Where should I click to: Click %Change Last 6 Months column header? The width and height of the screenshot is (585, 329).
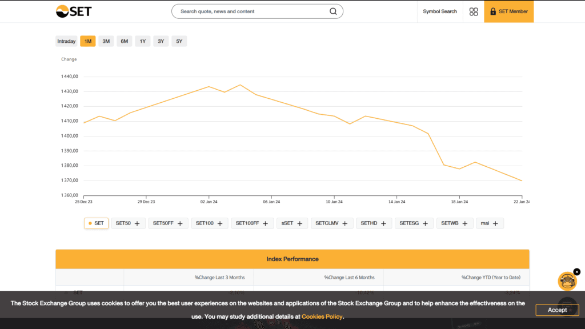[x=349, y=278]
